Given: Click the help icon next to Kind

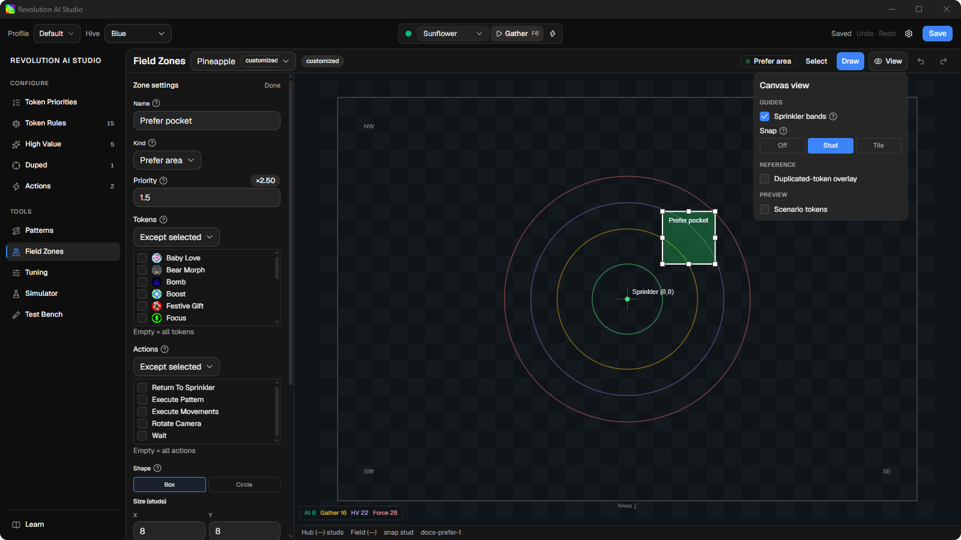Looking at the screenshot, I should pyautogui.click(x=152, y=143).
